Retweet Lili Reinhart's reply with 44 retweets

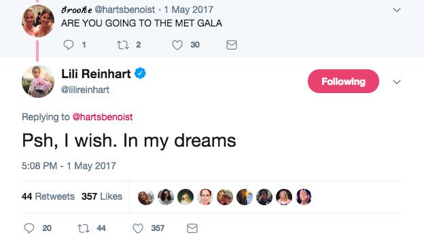point(84,228)
